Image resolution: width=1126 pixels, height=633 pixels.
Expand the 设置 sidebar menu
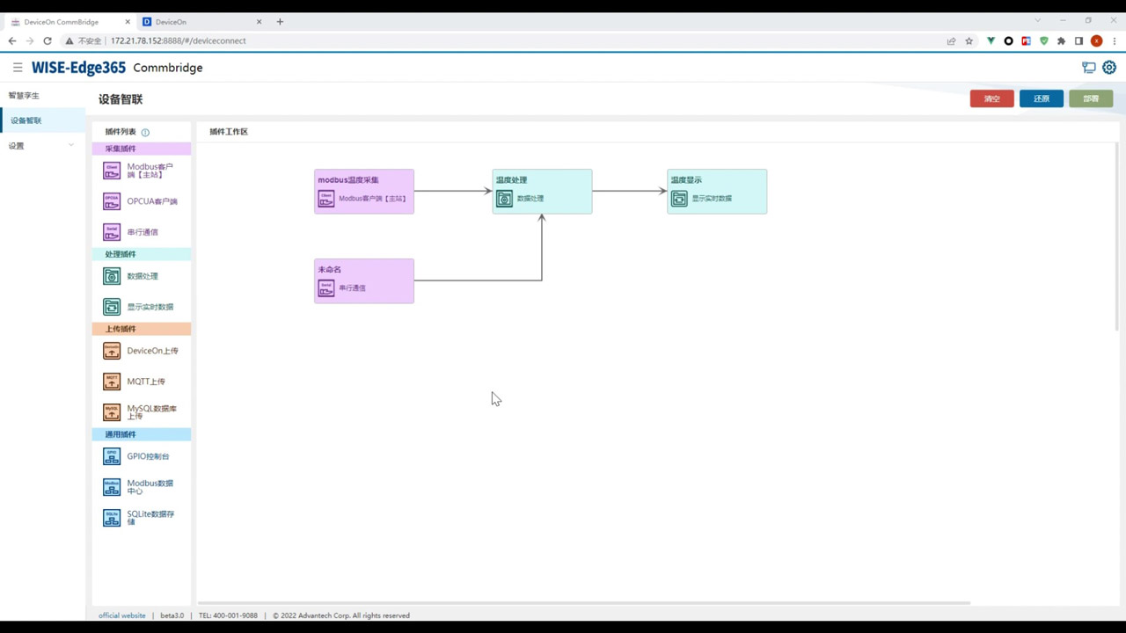click(42, 146)
